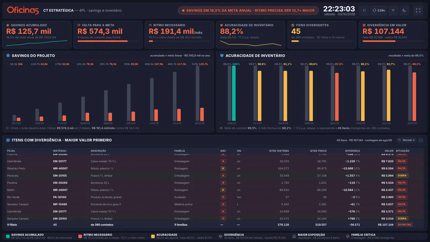This screenshot has height=242, width=430.
Task: Click the Savings Acumulado green legend swatch
Action: pos(8,236)
